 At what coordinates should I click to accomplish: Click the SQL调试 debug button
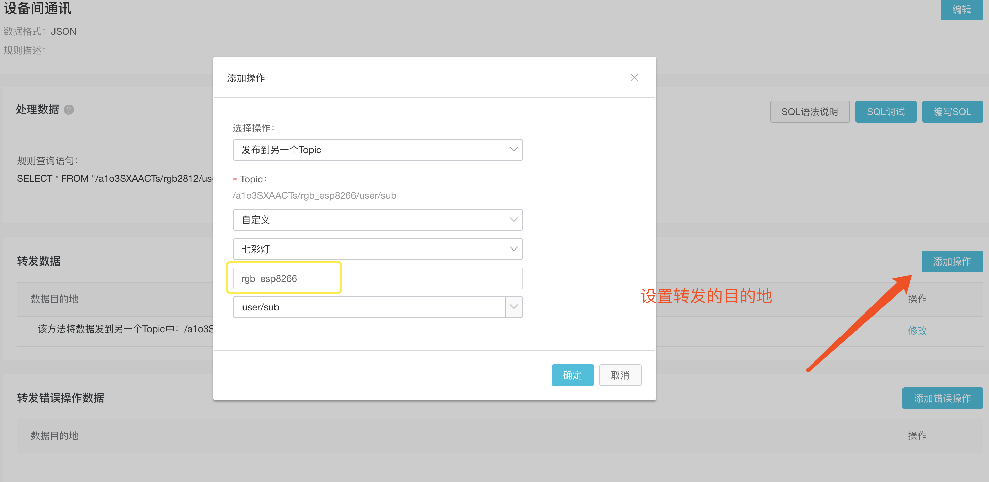[x=885, y=112]
